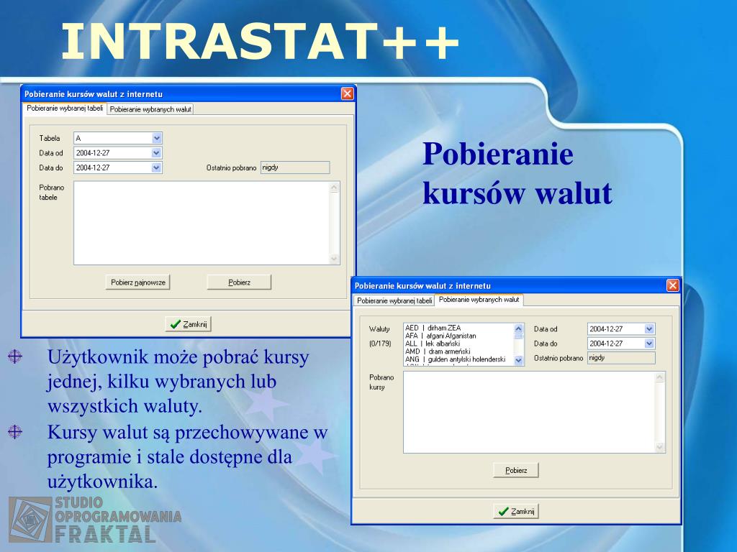
Task: Click scroll up arrow of Pobrano tabele area
Action: 334,188
